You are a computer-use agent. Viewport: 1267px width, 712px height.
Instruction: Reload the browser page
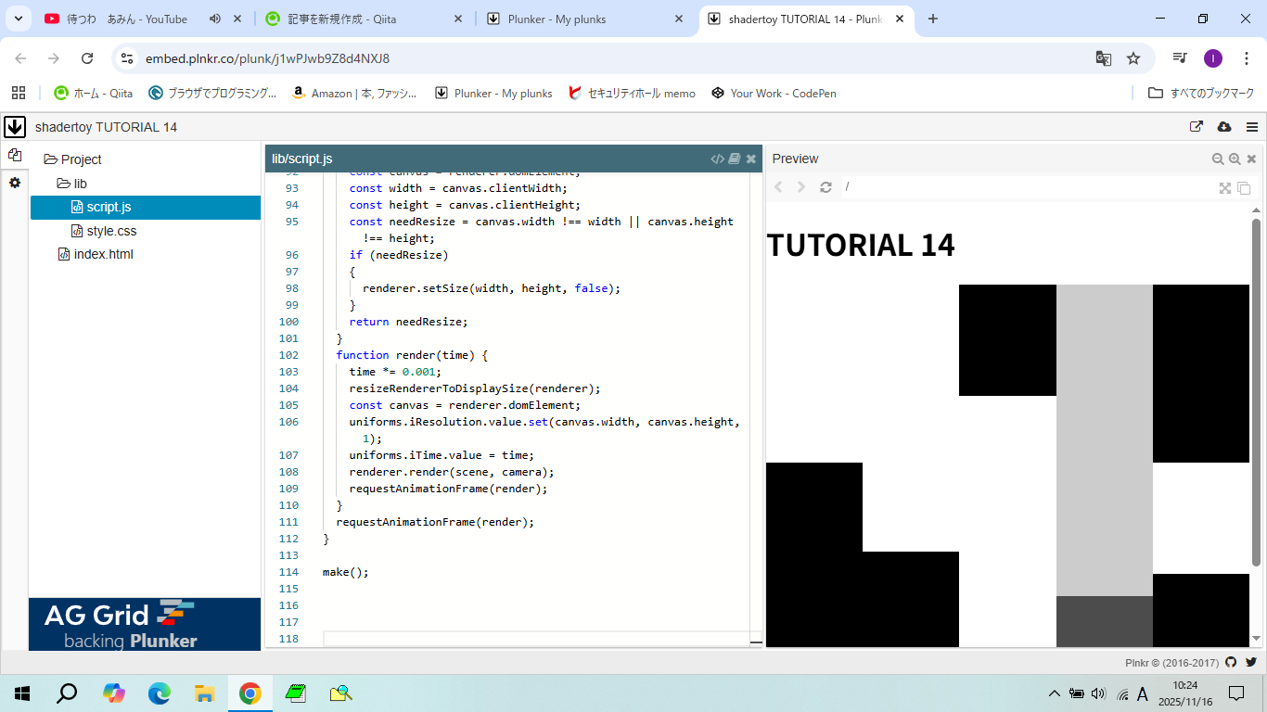coord(87,58)
